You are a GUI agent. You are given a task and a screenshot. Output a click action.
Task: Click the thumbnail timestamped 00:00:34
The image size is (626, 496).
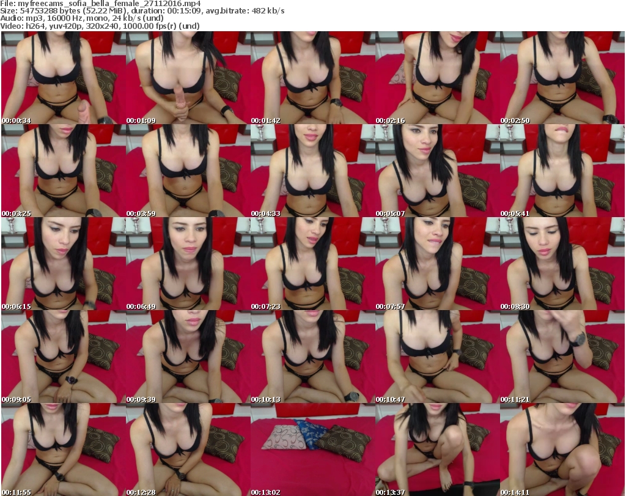(63, 78)
